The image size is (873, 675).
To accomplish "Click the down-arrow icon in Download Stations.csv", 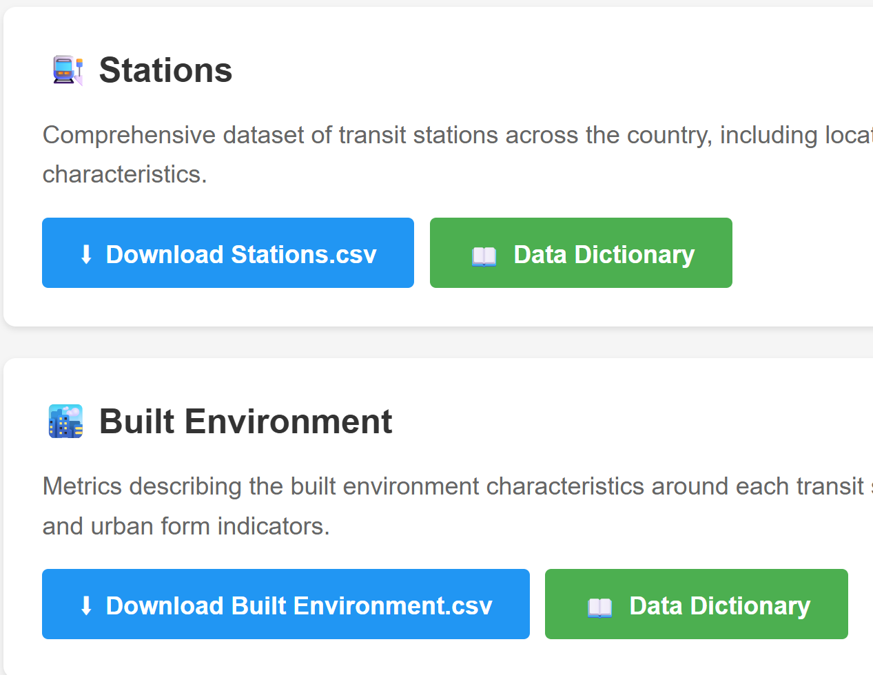I will (x=86, y=254).
